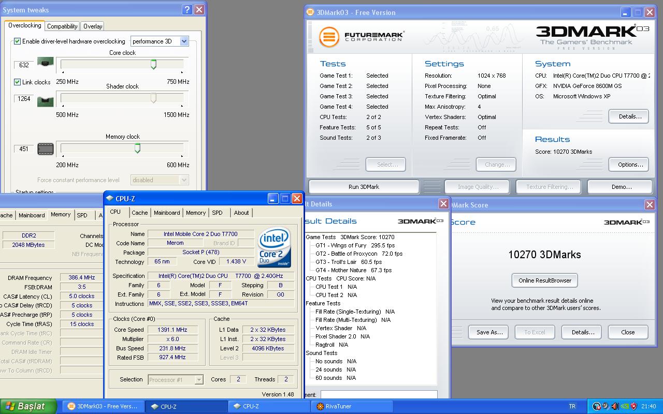Open the System tweaks help button
The height and width of the screenshot is (414, 663).
188,9
